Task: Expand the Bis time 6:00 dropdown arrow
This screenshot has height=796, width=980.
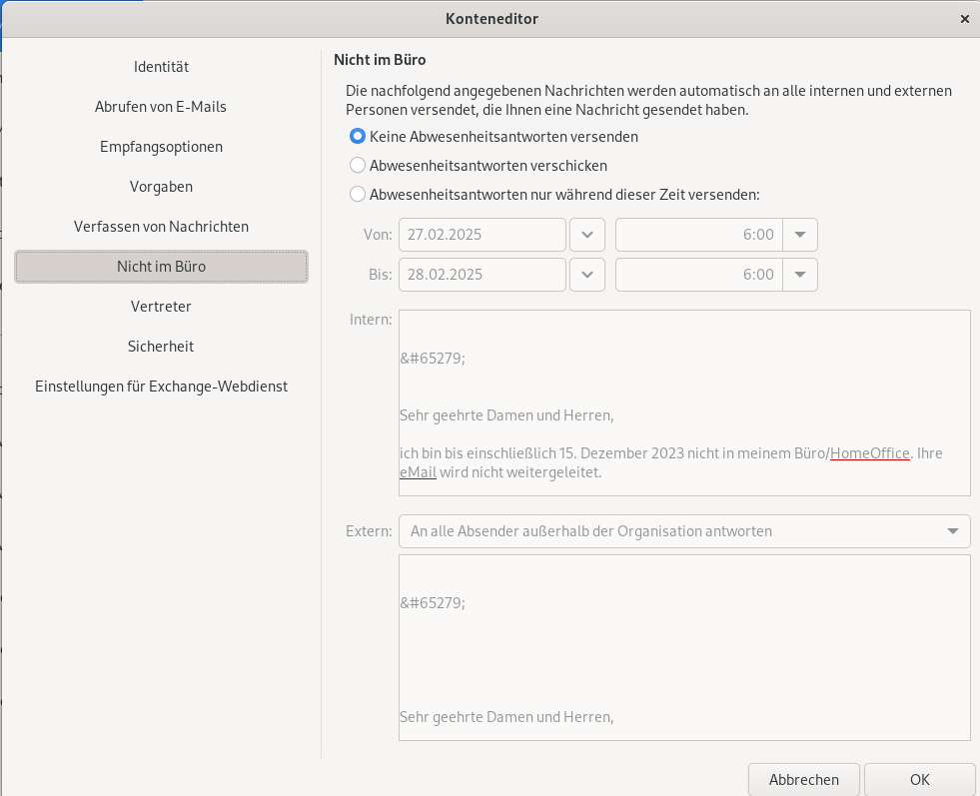Action: coord(799,275)
